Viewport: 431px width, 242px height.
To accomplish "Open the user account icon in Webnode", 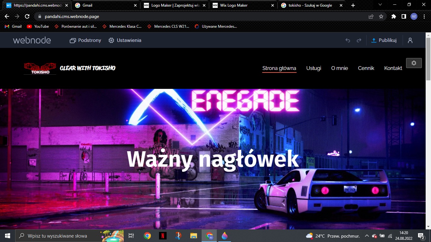I will coord(410,40).
